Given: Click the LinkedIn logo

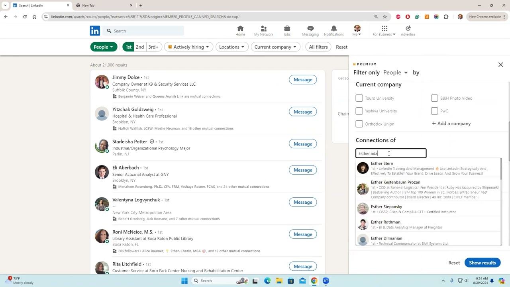Looking at the screenshot, I should coord(95,31).
